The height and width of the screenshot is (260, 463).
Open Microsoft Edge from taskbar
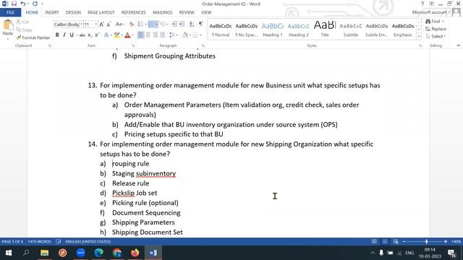pos(98,253)
